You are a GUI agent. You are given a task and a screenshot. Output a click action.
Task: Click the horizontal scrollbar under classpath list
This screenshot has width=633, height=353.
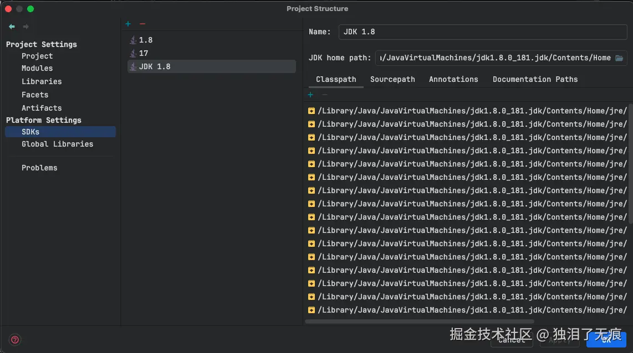pos(420,321)
